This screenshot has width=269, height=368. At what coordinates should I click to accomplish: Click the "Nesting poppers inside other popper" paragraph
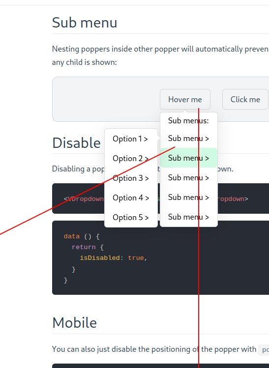tap(160, 49)
